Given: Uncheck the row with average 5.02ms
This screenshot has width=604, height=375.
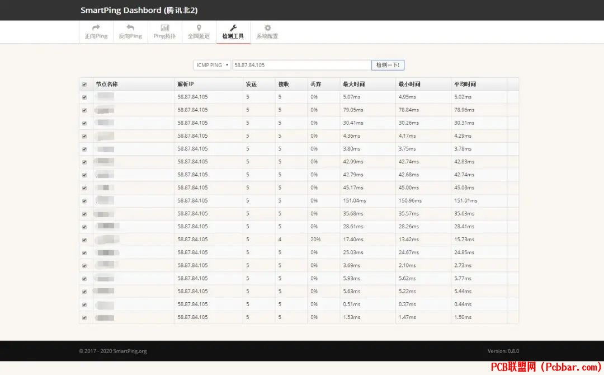Looking at the screenshot, I should click(x=84, y=97).
